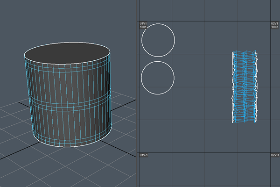Select the cylinder's dark top cap face
This screenshot has width=280, height=187.
coord(67,53)
